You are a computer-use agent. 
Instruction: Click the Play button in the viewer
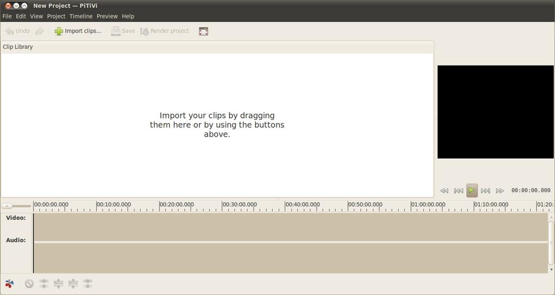pos(472,190)
